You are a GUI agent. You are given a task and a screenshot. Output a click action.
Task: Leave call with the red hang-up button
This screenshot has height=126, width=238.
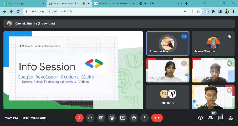(157, 118)
